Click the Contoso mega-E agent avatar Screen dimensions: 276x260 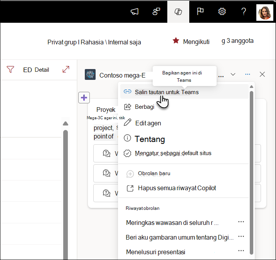point(90,74)
